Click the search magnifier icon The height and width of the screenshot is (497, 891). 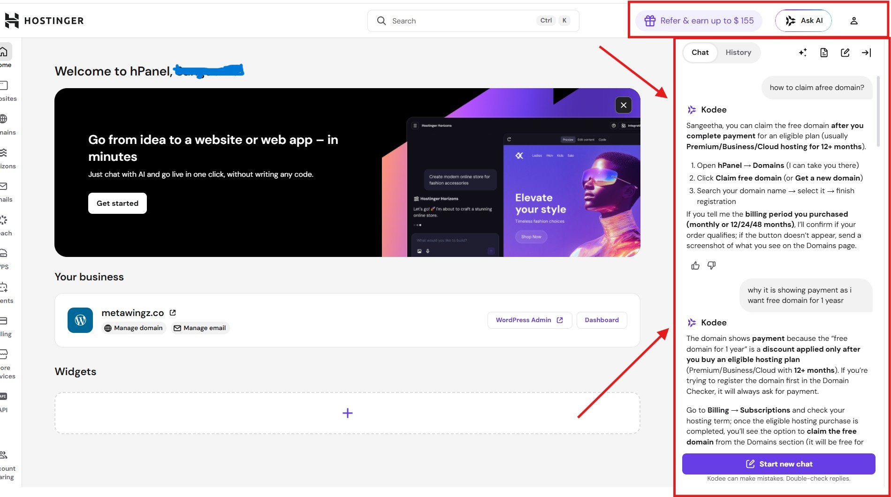tap(381, 21)
